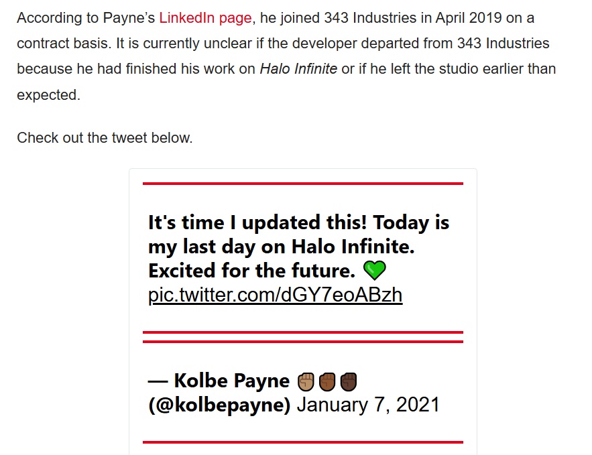Viewport: 592px width, 455px height.
Task: Click the italic Halo Infinite title in the paragraph
Action: click(298, 69)
